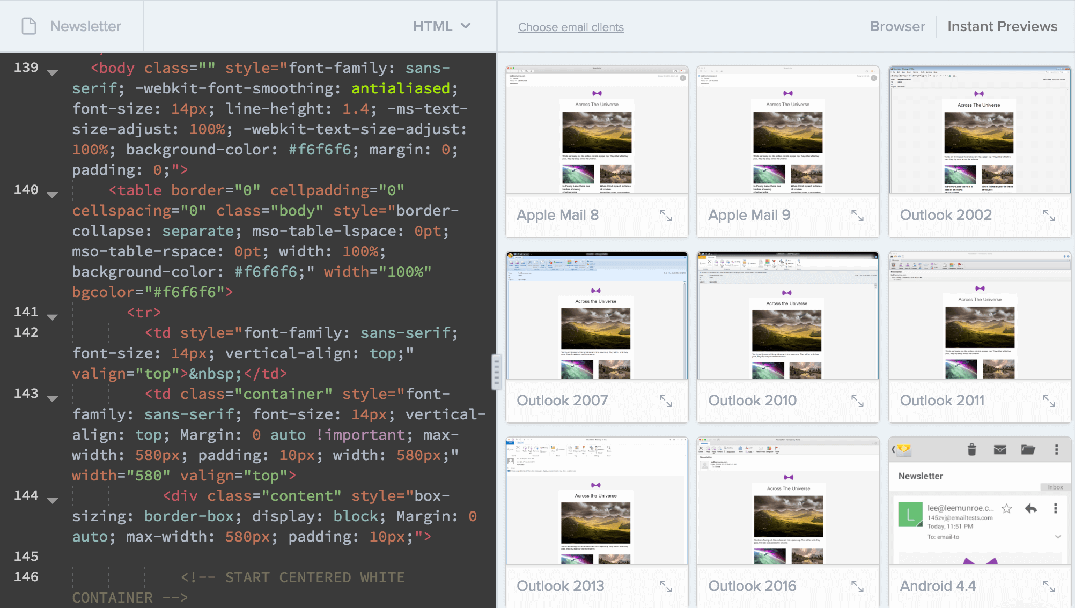The image size is (1075, 608).
Task: Expand the Outlook 2011 preview fullscreen
Action: click(1049, 401)
